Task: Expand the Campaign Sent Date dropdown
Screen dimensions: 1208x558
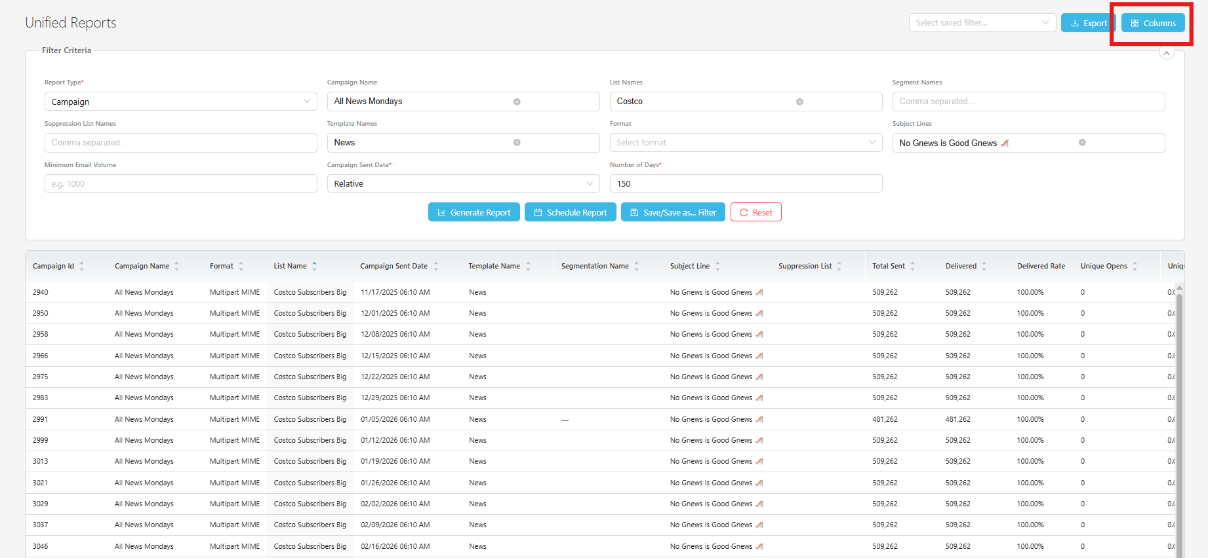Action: pos(463,184)
